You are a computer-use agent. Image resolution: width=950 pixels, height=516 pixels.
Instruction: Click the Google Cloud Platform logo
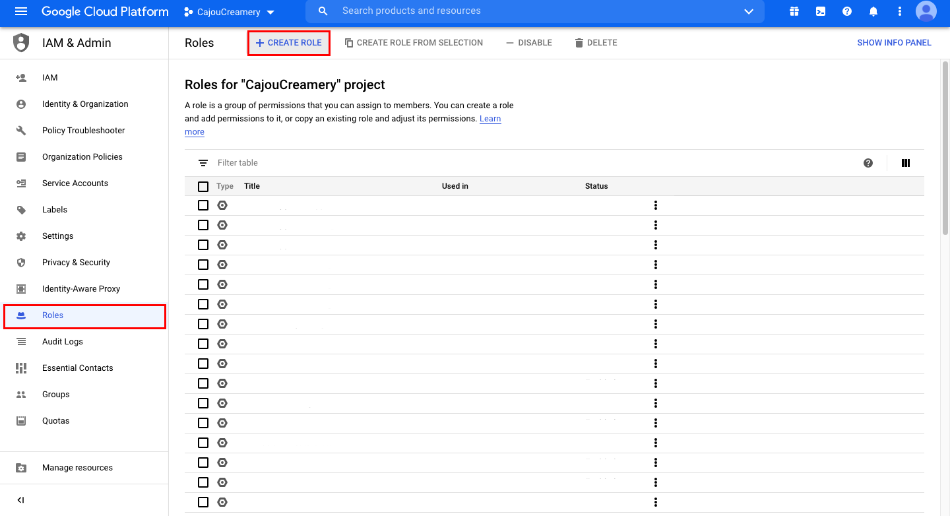click(x=105, y=11)
